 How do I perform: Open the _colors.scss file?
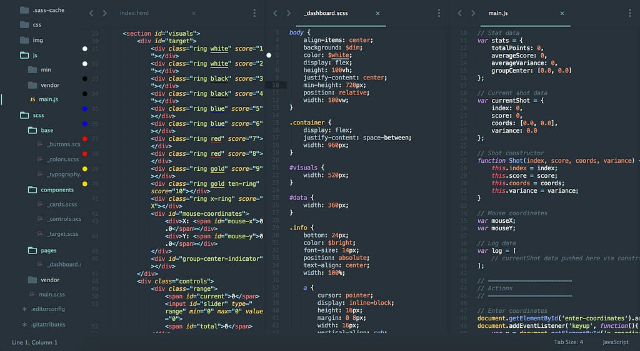point(58,160)
